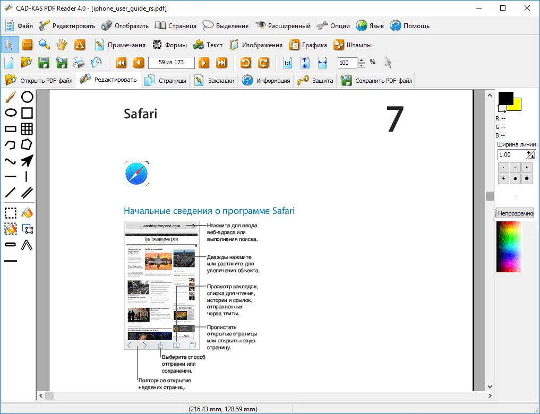This screenshot has height=414, width=540.
Task: Set zoom to actual size 1:1
Action: point(287,63)
